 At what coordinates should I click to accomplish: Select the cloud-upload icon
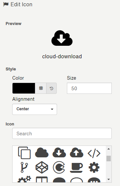(76, 153)
